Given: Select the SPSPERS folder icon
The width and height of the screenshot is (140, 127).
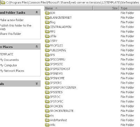Looking at the screenshot, I should [x=47, y=83].
